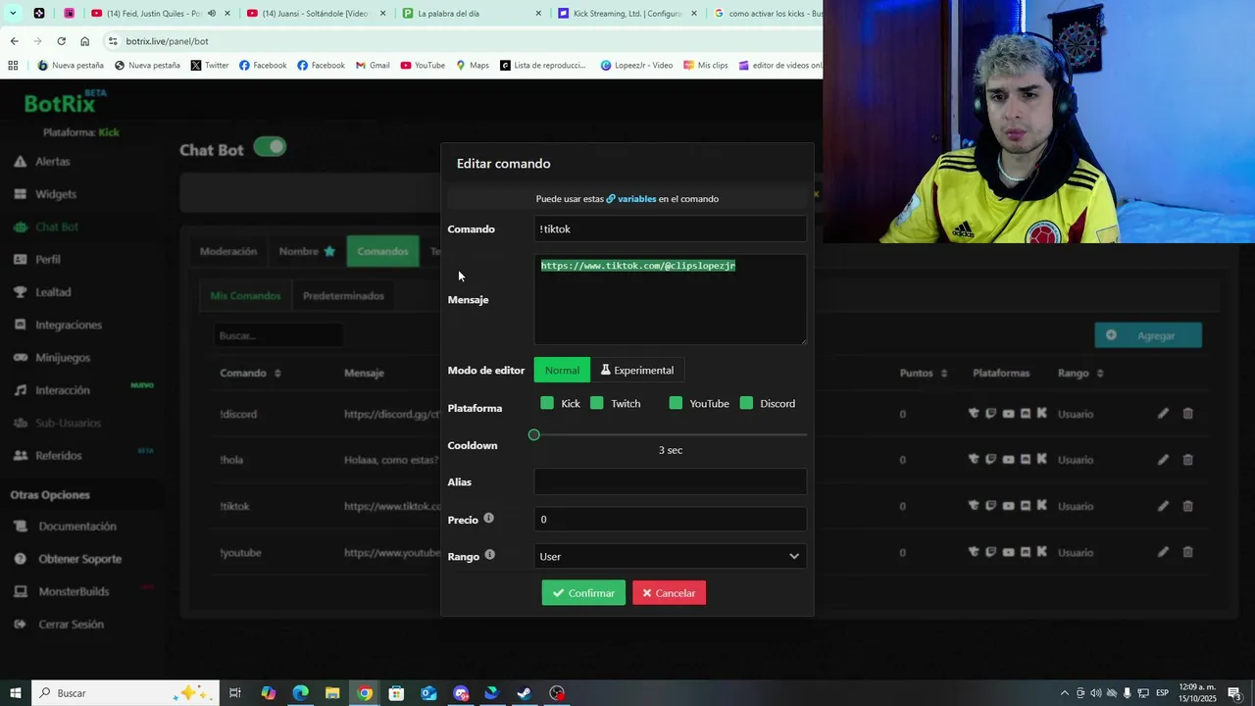Toggle the YouTube platform checkbox
Image resolution: width=1255 pixels, height=706 pixels.
pyautogui.click(x=676, y=403)
